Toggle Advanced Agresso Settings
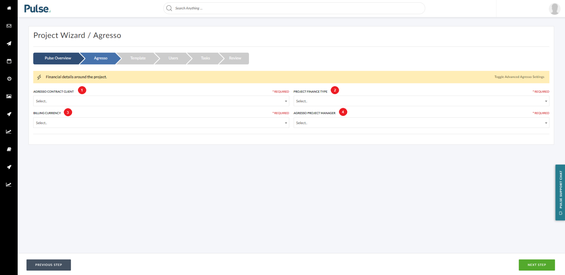 point(519,77)
